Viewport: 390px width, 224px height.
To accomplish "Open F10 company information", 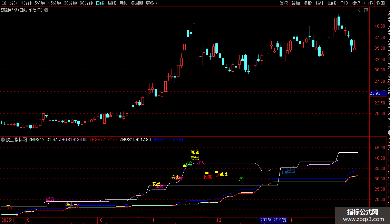I will 344,3.
